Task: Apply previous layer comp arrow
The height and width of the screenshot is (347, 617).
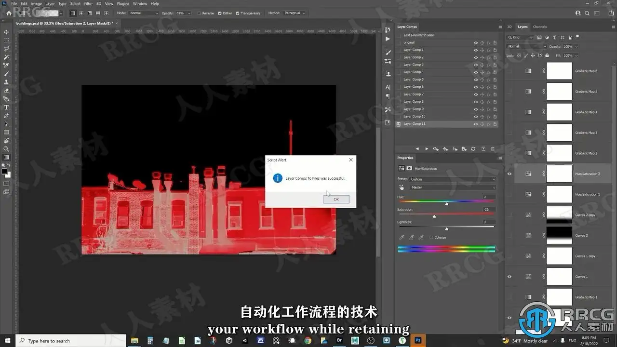Action: (417, 149)
